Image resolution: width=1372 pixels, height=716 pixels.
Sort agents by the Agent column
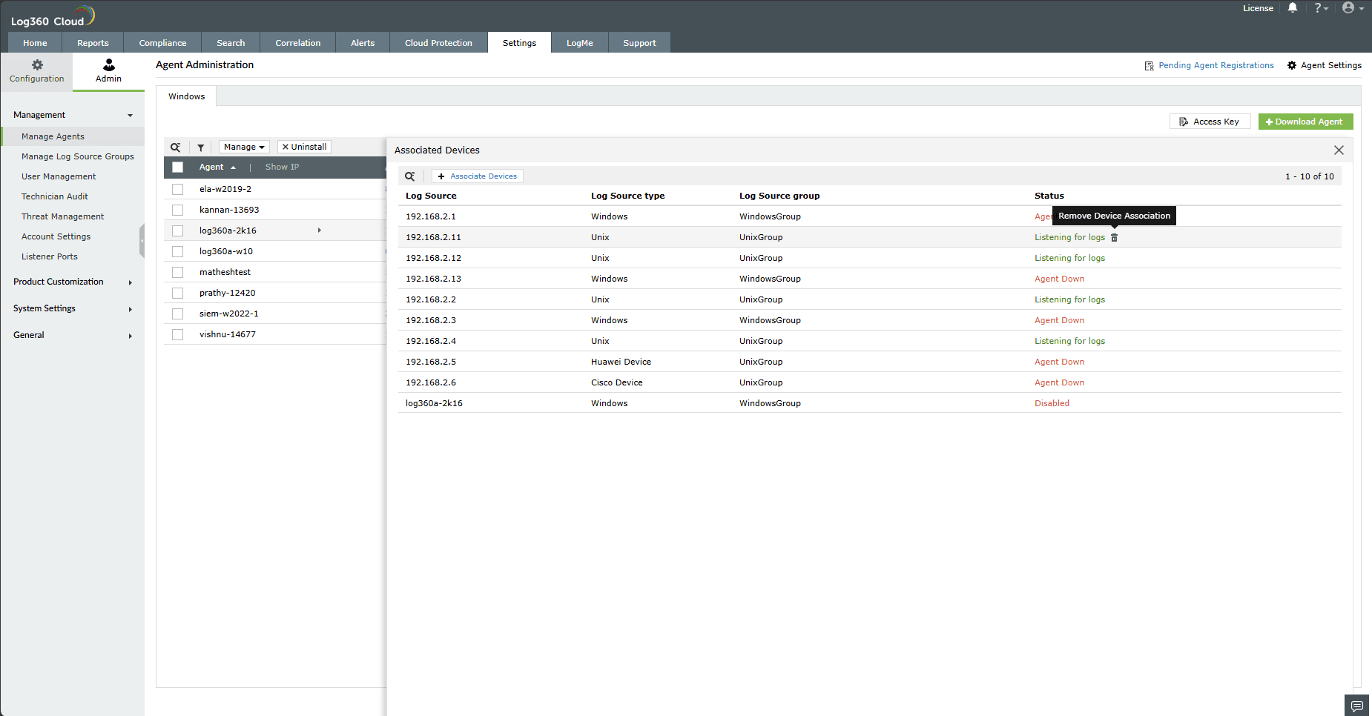[217, 168]
